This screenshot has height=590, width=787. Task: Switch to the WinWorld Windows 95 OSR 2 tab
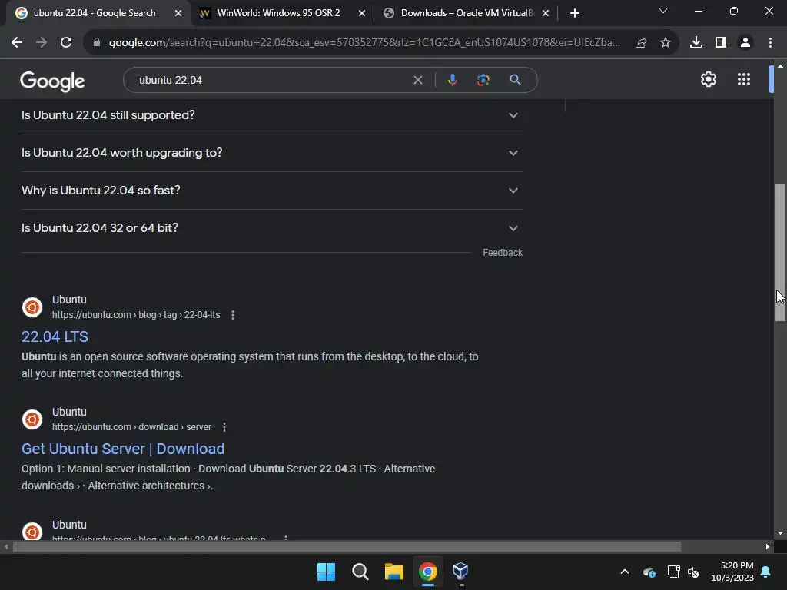pos(278,13)
